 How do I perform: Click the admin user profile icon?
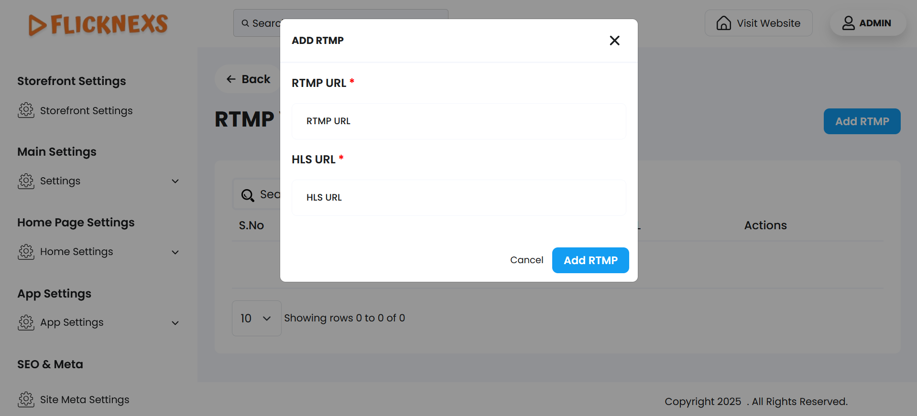click(x=848, y=23)
